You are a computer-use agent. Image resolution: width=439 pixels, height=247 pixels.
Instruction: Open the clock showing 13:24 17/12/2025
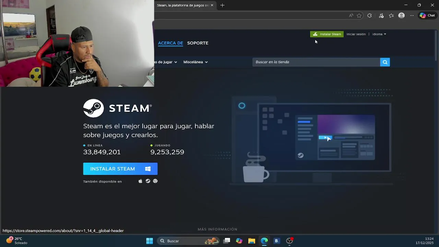[x=425, y=241]
